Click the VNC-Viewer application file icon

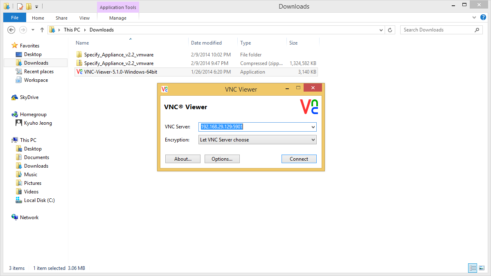pos(79,72)
